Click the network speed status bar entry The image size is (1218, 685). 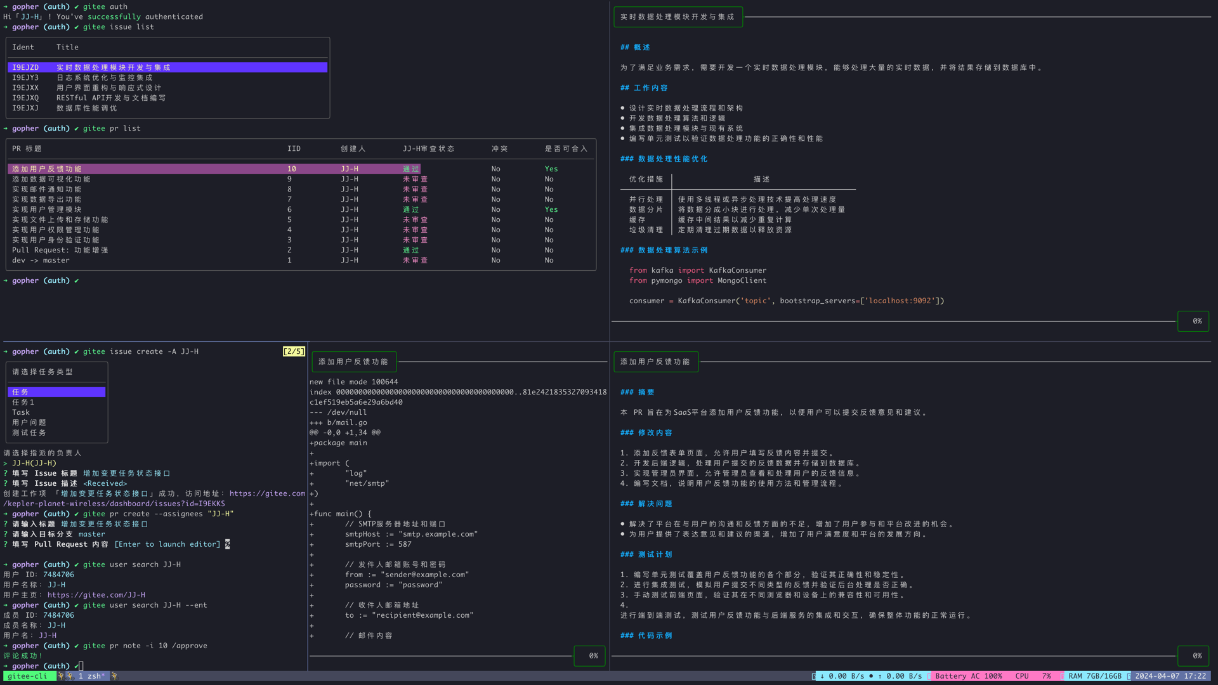[870, 676]
